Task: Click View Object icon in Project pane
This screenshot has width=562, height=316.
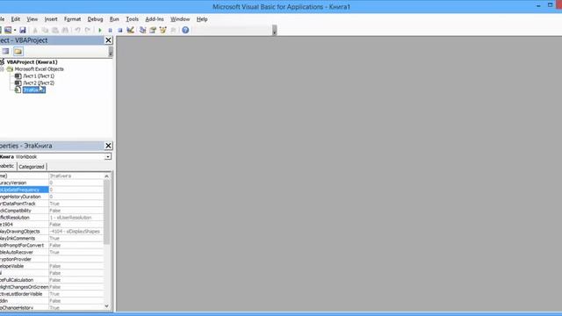Action: (6, 51)
